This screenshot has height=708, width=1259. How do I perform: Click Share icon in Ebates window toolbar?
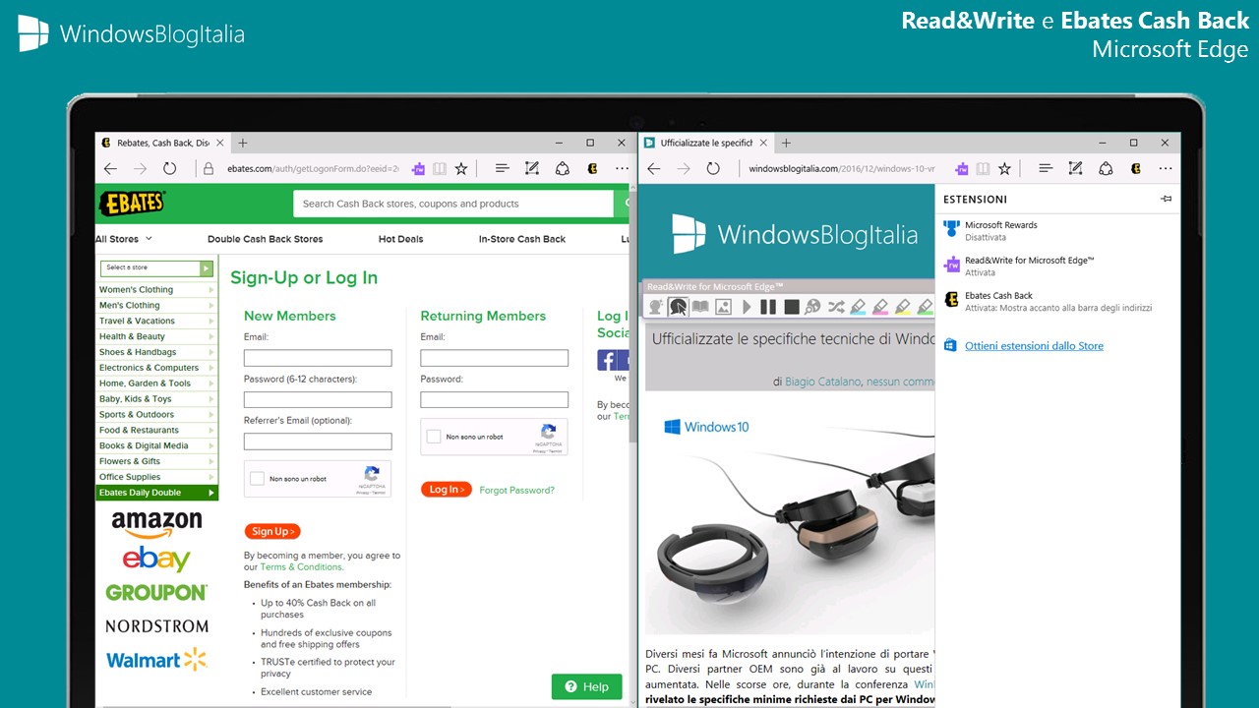[563, 168]
